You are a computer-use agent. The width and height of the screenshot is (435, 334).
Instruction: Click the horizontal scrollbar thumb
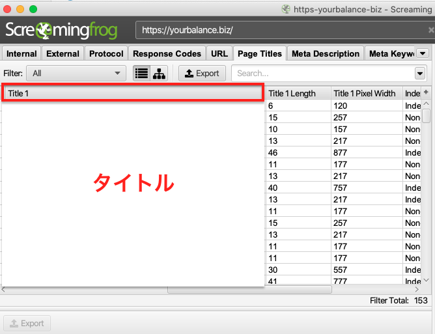point(249,289)
